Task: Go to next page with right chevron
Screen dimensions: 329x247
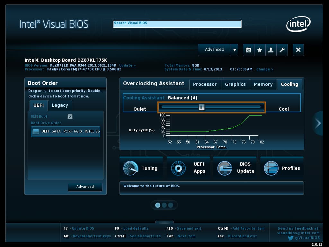Action: pyautogui.click(x=318, y=123)
